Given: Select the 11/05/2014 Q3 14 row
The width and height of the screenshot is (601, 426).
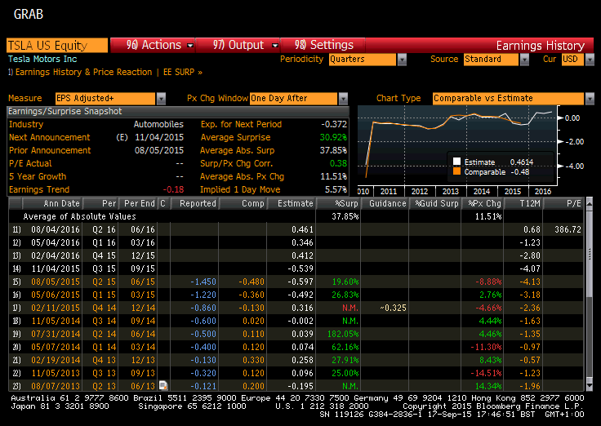Looking at the screenshot, I should pyautogui.click(x=296, y=321).
